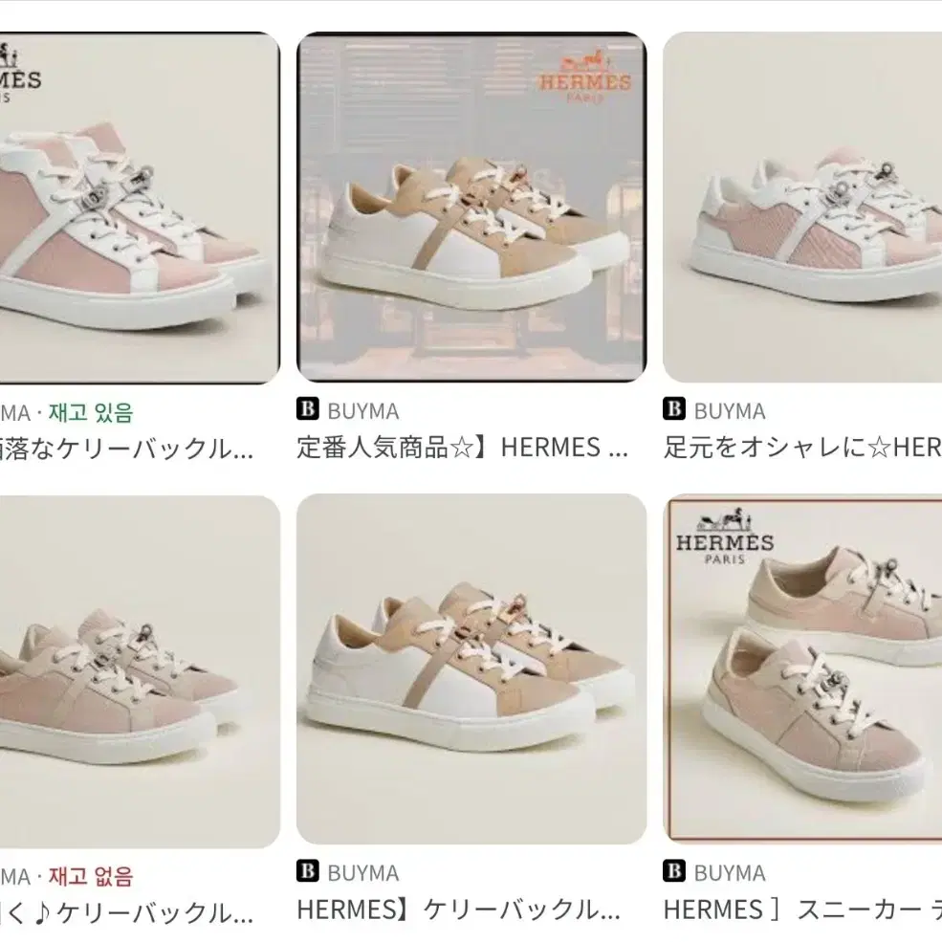The image size is (942, 942).
Task: Click BUYMA icon under plain-background beige sneakers
Action: coord(308,870)
